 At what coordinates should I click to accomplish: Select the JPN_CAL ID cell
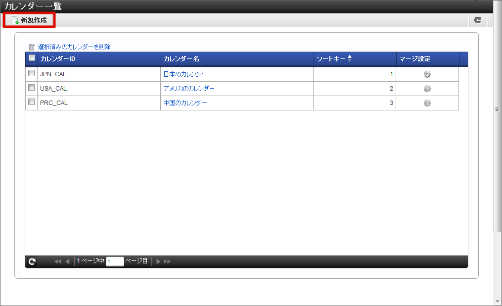pos(99,74)
